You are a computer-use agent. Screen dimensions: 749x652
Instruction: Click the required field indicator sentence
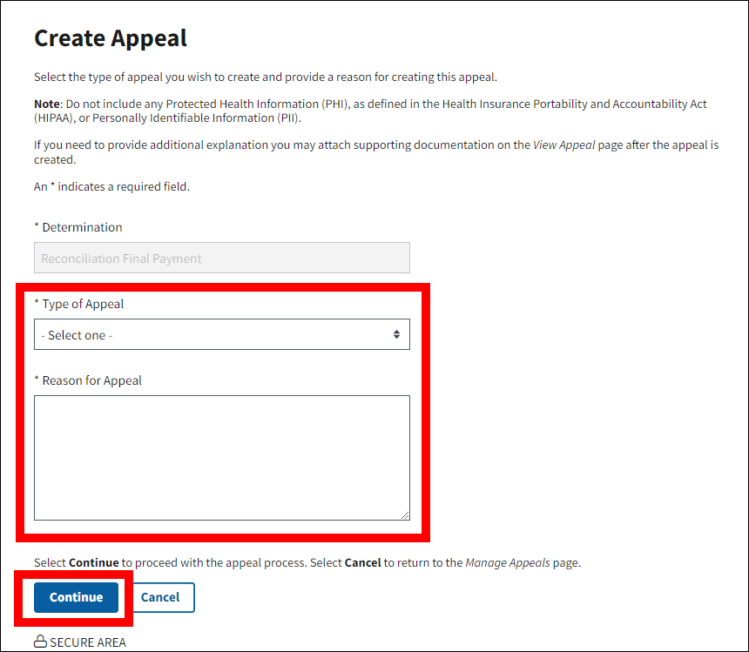111,186
